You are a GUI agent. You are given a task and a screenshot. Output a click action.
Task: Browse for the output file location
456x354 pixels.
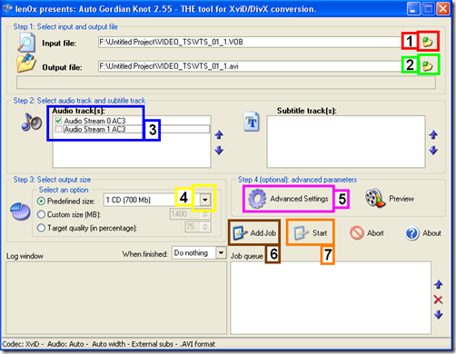coord(428,65)
